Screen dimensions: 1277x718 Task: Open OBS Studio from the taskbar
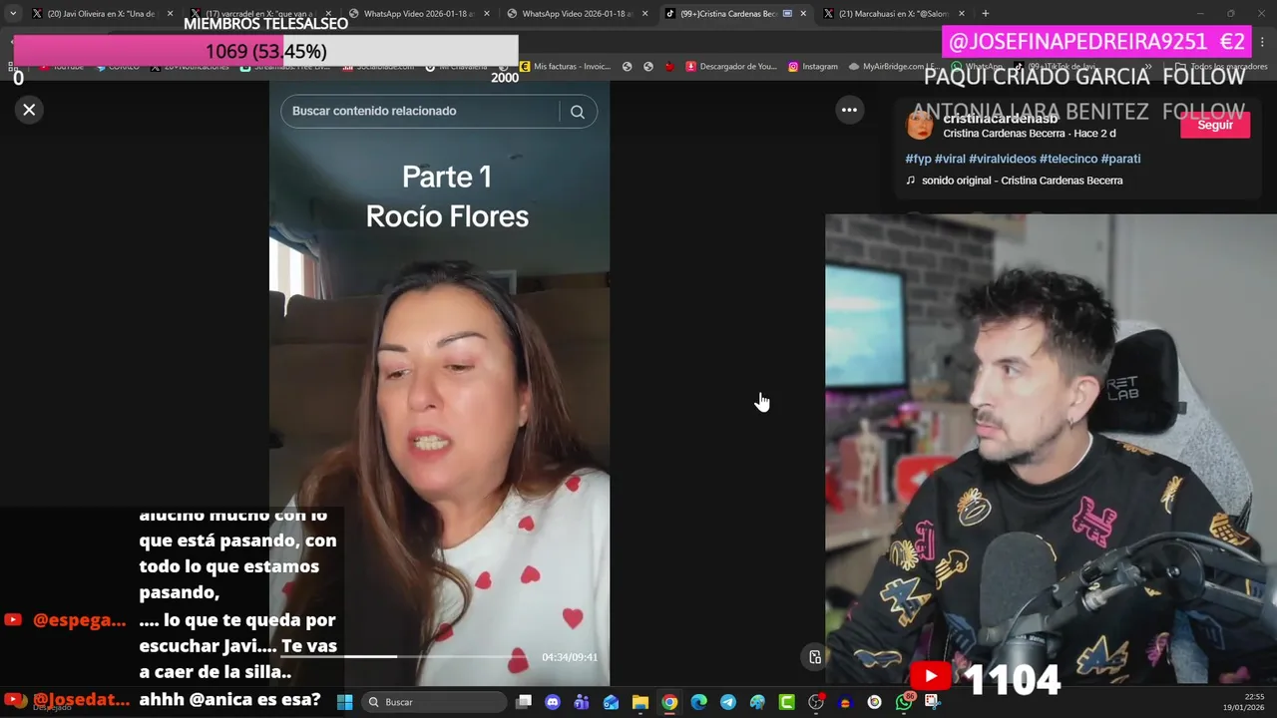point(816,702)
